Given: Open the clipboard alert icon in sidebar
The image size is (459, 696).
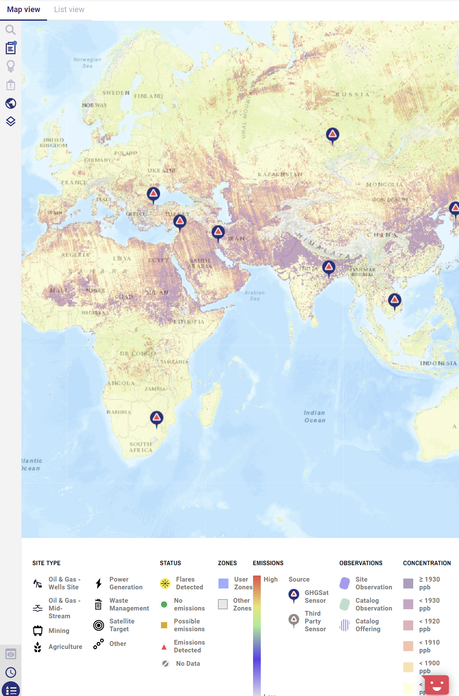Looking at the screenshot, I should coord(10,85).
